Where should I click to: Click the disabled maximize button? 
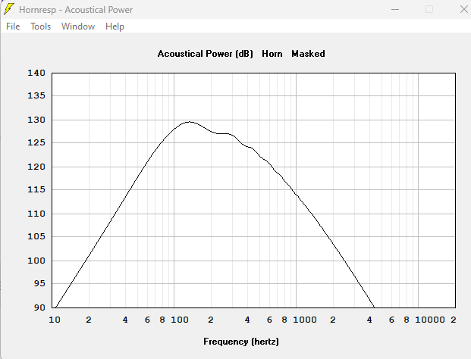(429, 9)
